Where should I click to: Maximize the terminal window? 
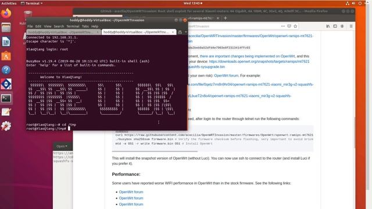[x=181, y=20]
